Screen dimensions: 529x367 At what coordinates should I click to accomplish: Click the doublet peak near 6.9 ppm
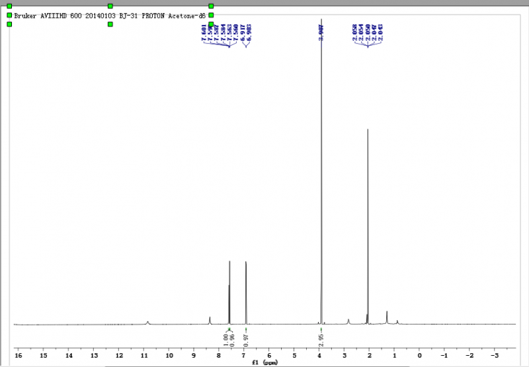[x=246, y=292]
